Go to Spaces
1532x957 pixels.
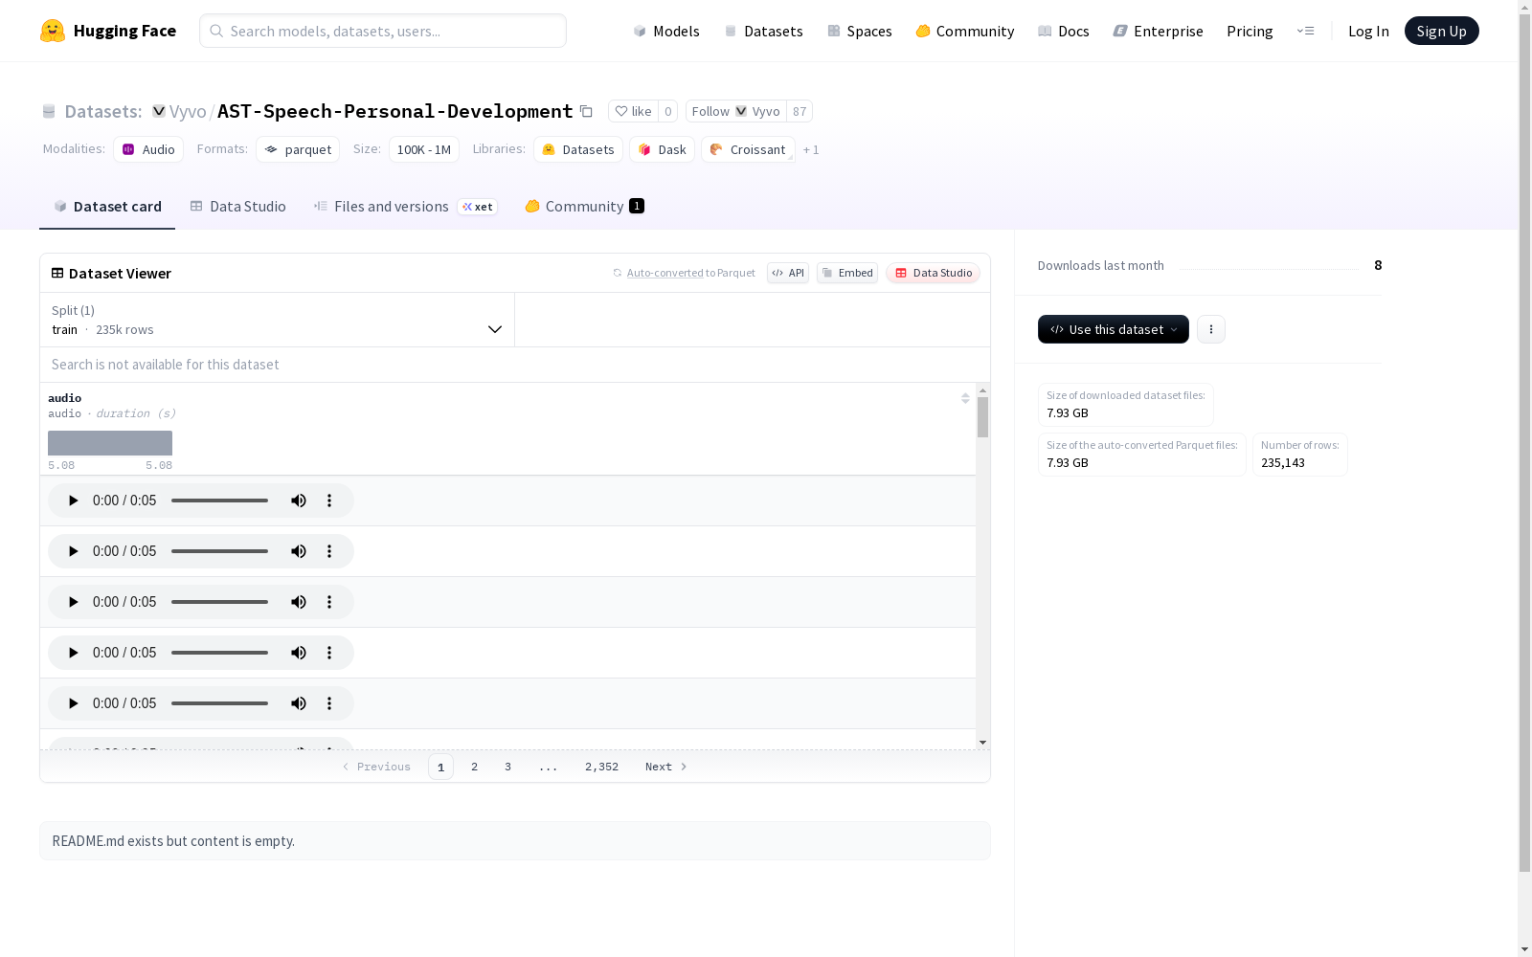coord(860,31)
